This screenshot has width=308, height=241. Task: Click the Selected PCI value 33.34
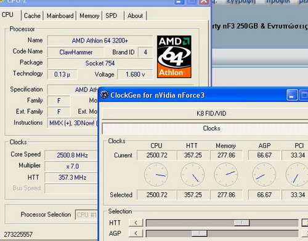tap(295, 195)
